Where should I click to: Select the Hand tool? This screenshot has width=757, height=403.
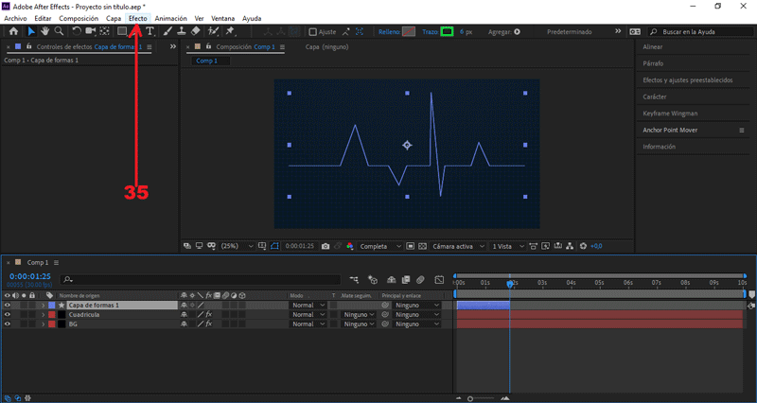[44, 31]
